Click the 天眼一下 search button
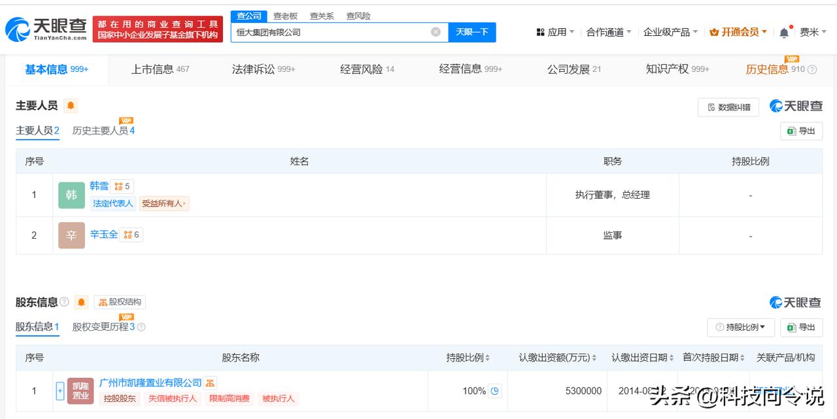837x419 pixels. (x=472, y=32)
